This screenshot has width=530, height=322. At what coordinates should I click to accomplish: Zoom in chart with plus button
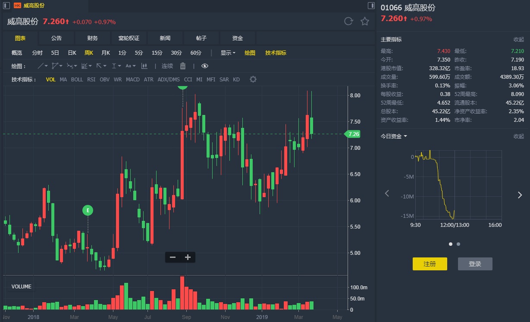188,257
